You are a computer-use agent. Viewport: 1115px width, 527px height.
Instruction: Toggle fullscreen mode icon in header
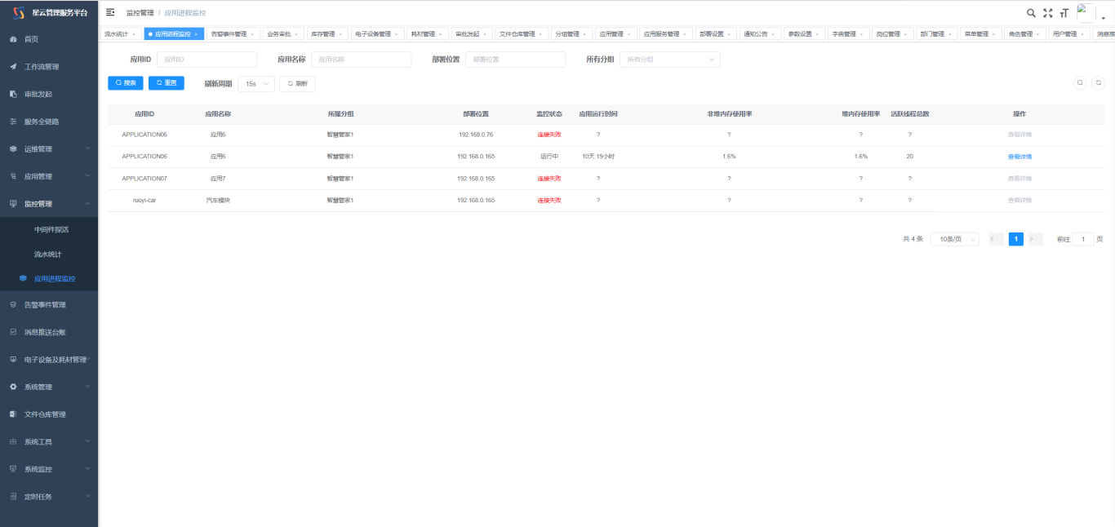pos(1047,13)
